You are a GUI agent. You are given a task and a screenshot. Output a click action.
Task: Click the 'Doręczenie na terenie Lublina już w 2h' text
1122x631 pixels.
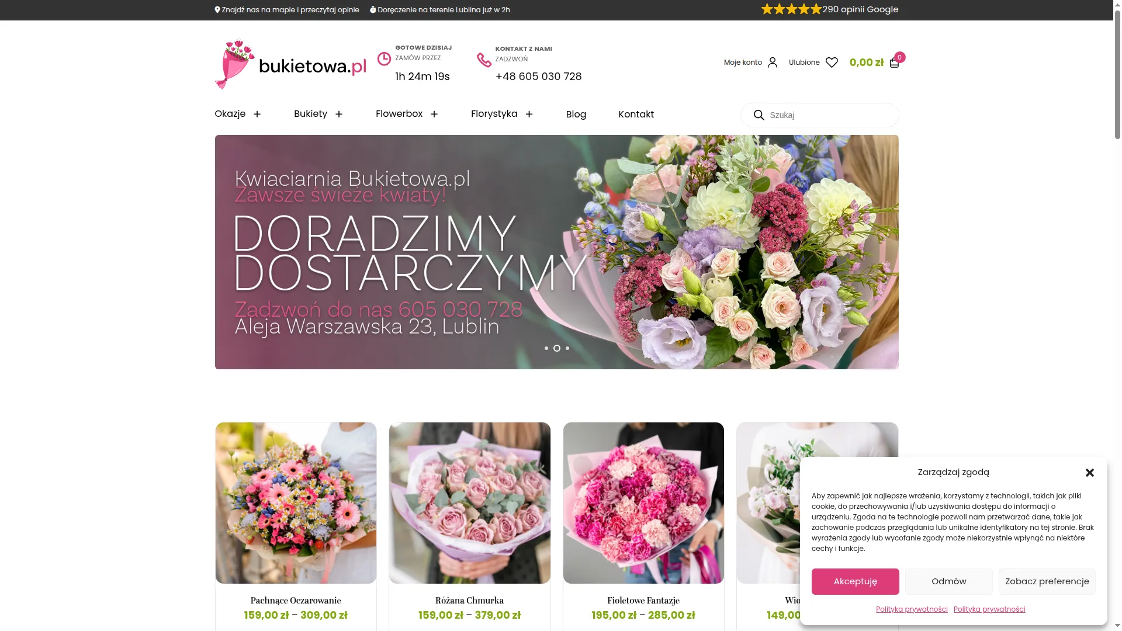pyautogui.click(x=444, y=10)
